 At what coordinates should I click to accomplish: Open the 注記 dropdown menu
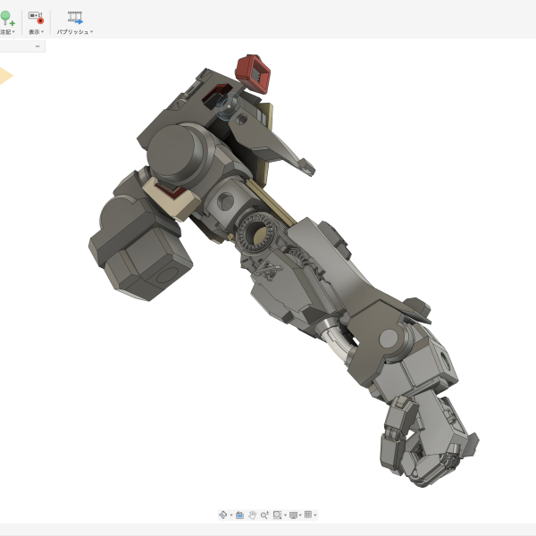(7, 32)
